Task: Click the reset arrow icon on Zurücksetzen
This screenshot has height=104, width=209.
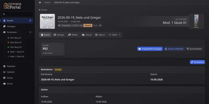Action: point(188,49)
